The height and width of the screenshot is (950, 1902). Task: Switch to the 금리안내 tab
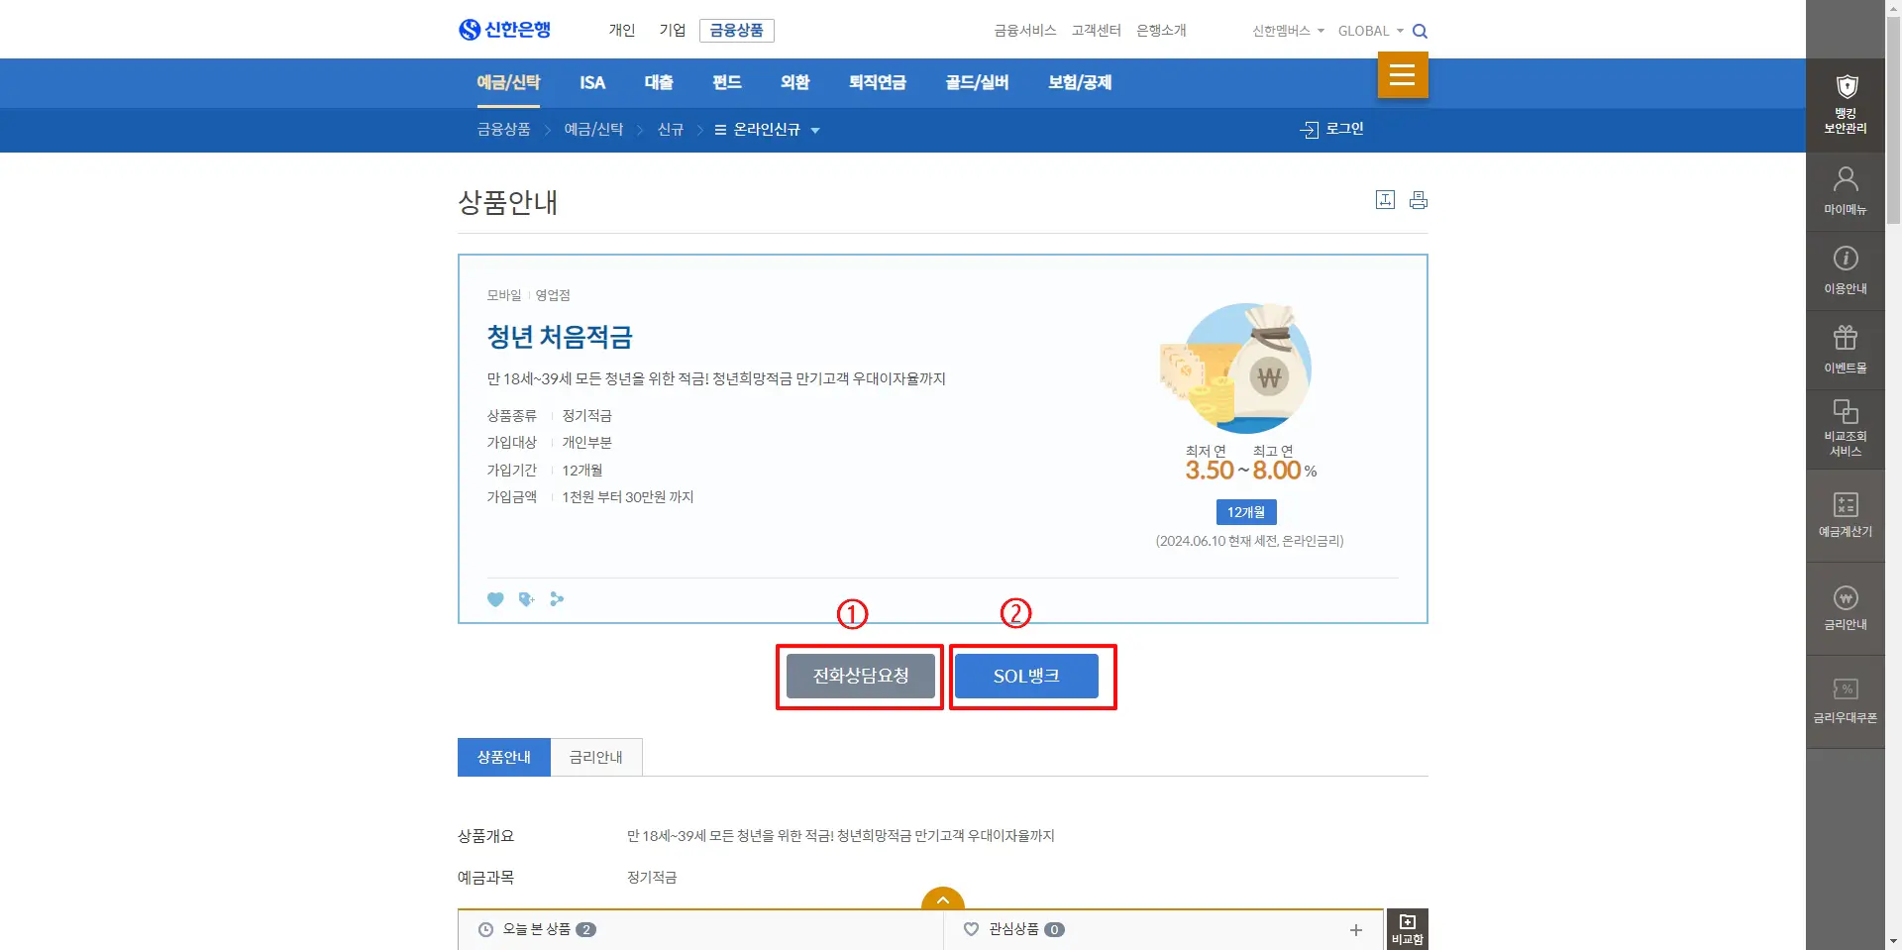[x=596, y=757]
